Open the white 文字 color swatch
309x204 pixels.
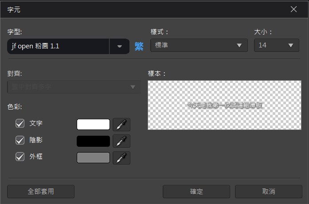[93, 124]
